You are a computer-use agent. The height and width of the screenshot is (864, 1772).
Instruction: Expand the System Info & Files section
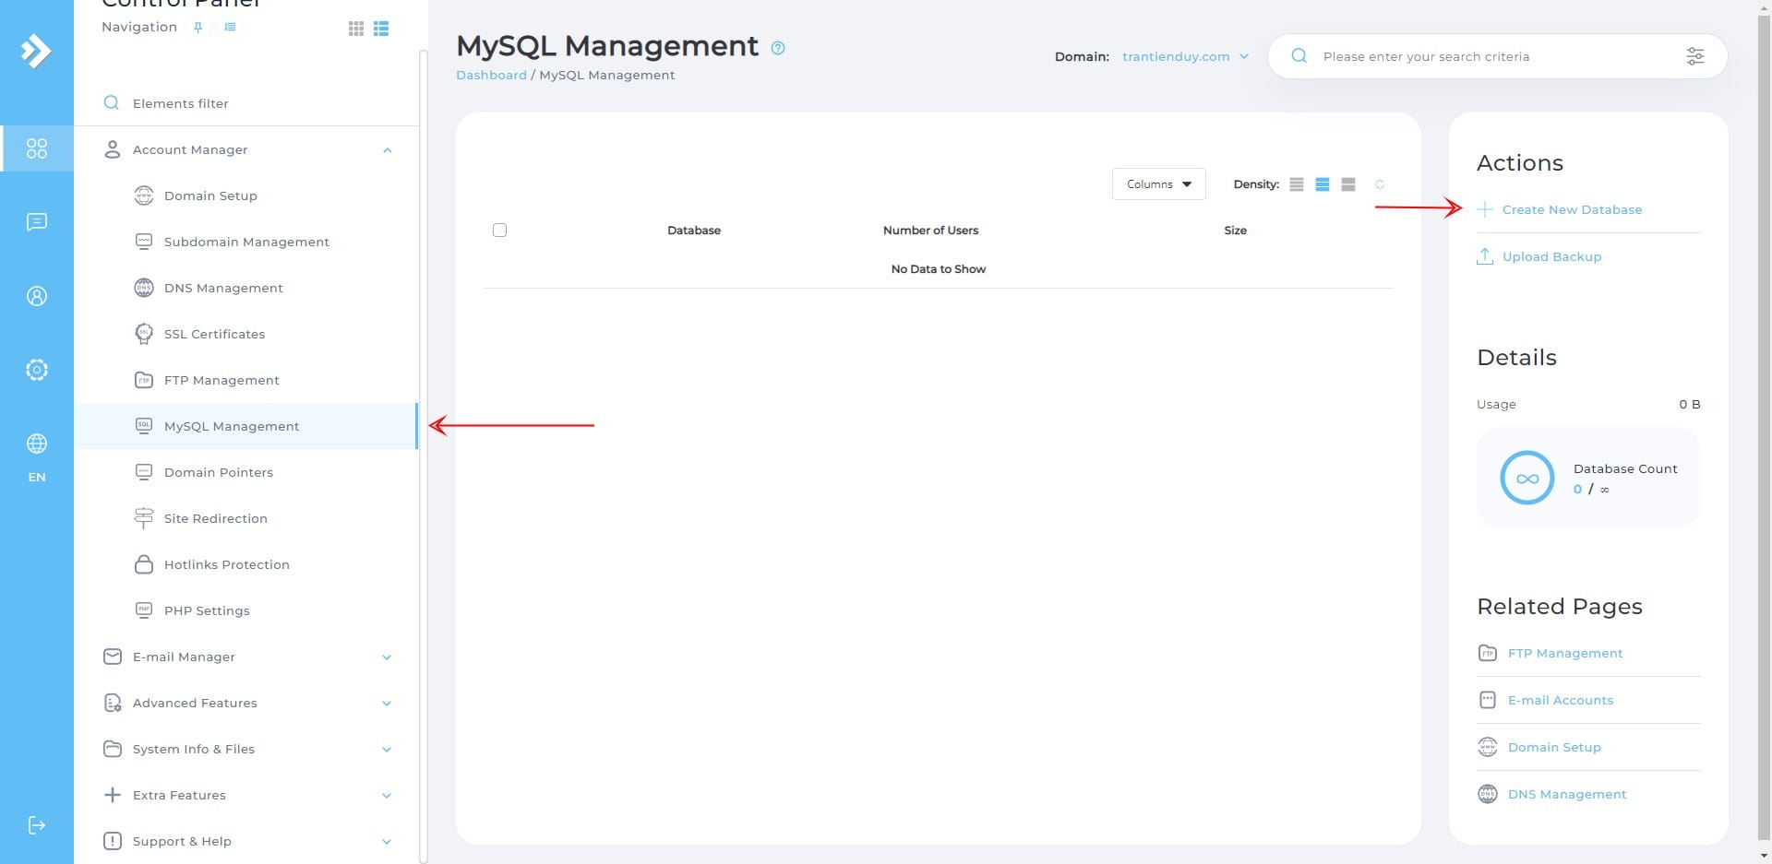pos(246,749)
